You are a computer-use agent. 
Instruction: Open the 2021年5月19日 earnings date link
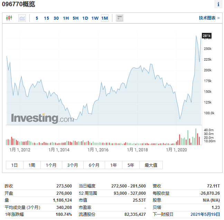pyautogui.click(x=206, y=214)
